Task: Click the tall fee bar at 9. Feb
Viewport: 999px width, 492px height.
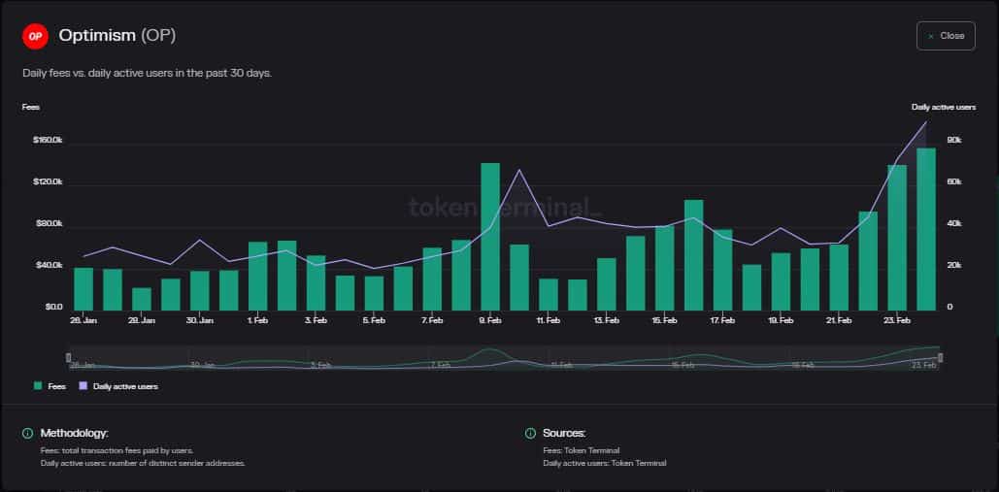Action: [x=490, y=237]
